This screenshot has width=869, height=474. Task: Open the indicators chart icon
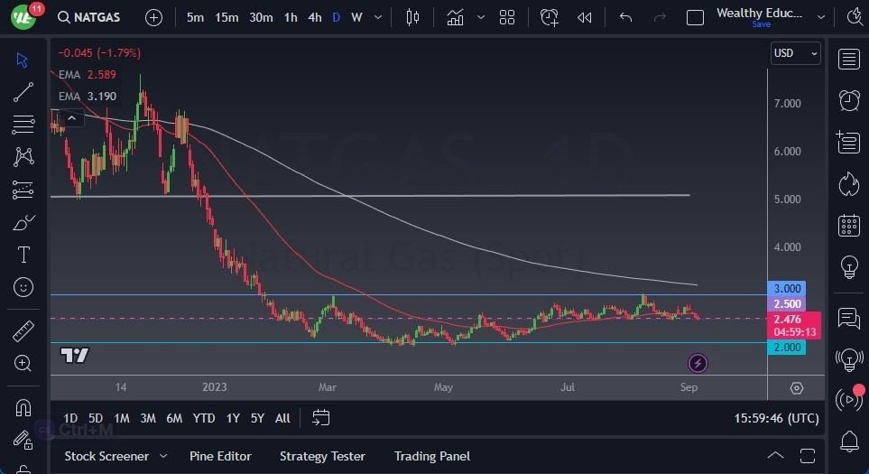tap(455, 18)
